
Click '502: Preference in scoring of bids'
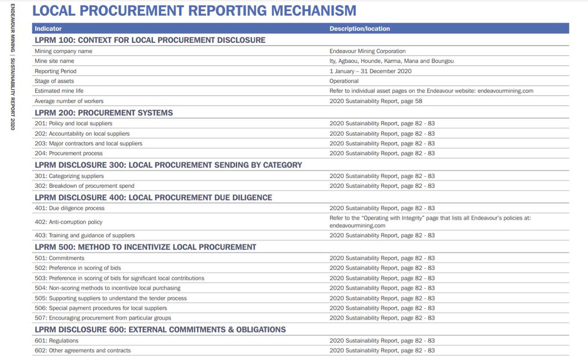coord(78,268)
